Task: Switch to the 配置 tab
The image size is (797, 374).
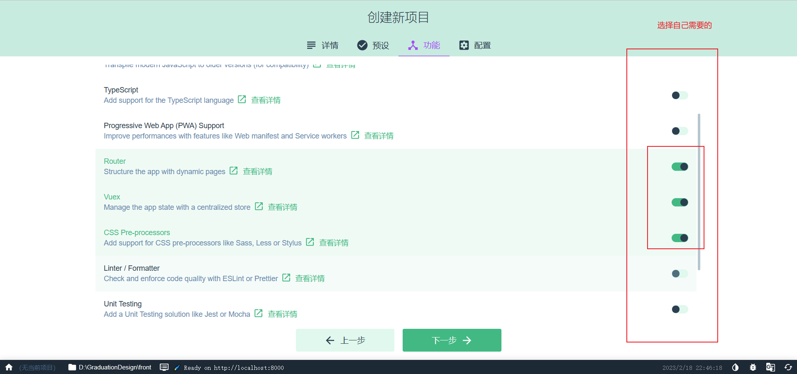Action: click(x=475, y=45)
